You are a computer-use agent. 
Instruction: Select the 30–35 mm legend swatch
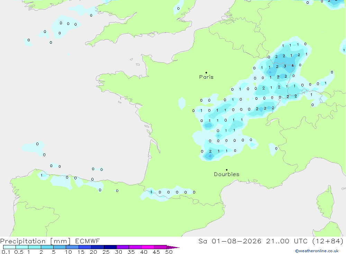pos(122,247)
